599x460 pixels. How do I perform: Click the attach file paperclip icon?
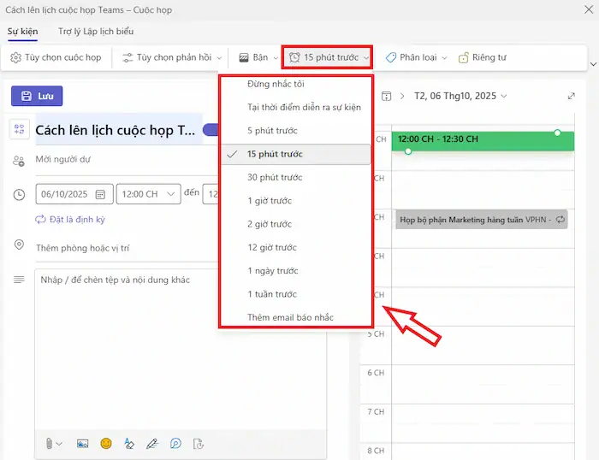(x=50, y=443)
